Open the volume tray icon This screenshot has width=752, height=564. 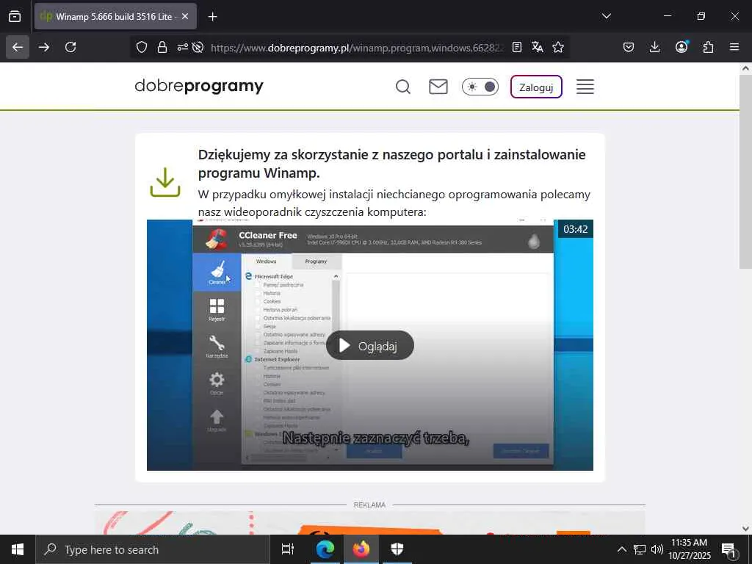(657, 549)
